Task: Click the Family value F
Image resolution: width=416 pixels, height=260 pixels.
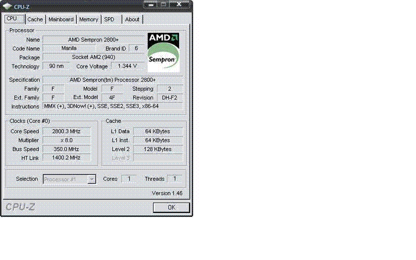Action: (x=53, y=89)
